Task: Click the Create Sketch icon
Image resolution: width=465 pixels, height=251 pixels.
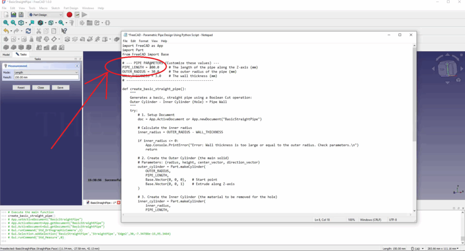Action: click(x=14, y=39)
